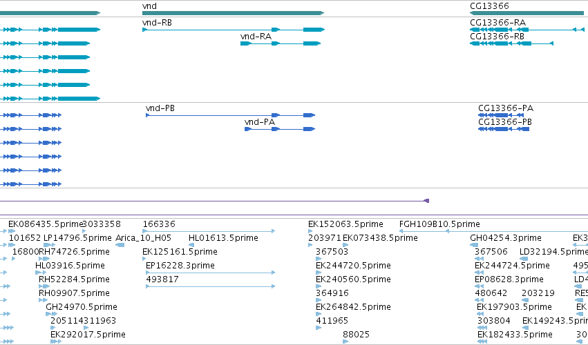Select EST EK244724.5prime

512,266
